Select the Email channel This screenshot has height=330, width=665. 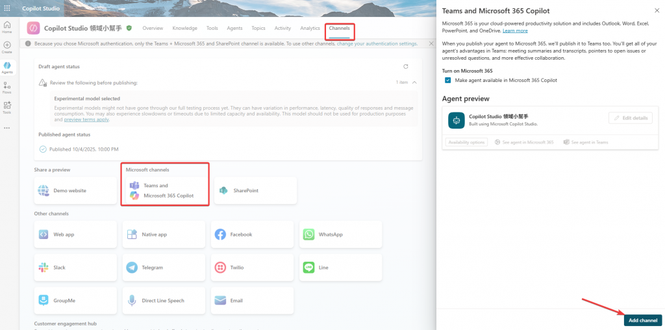coord(252,300)
